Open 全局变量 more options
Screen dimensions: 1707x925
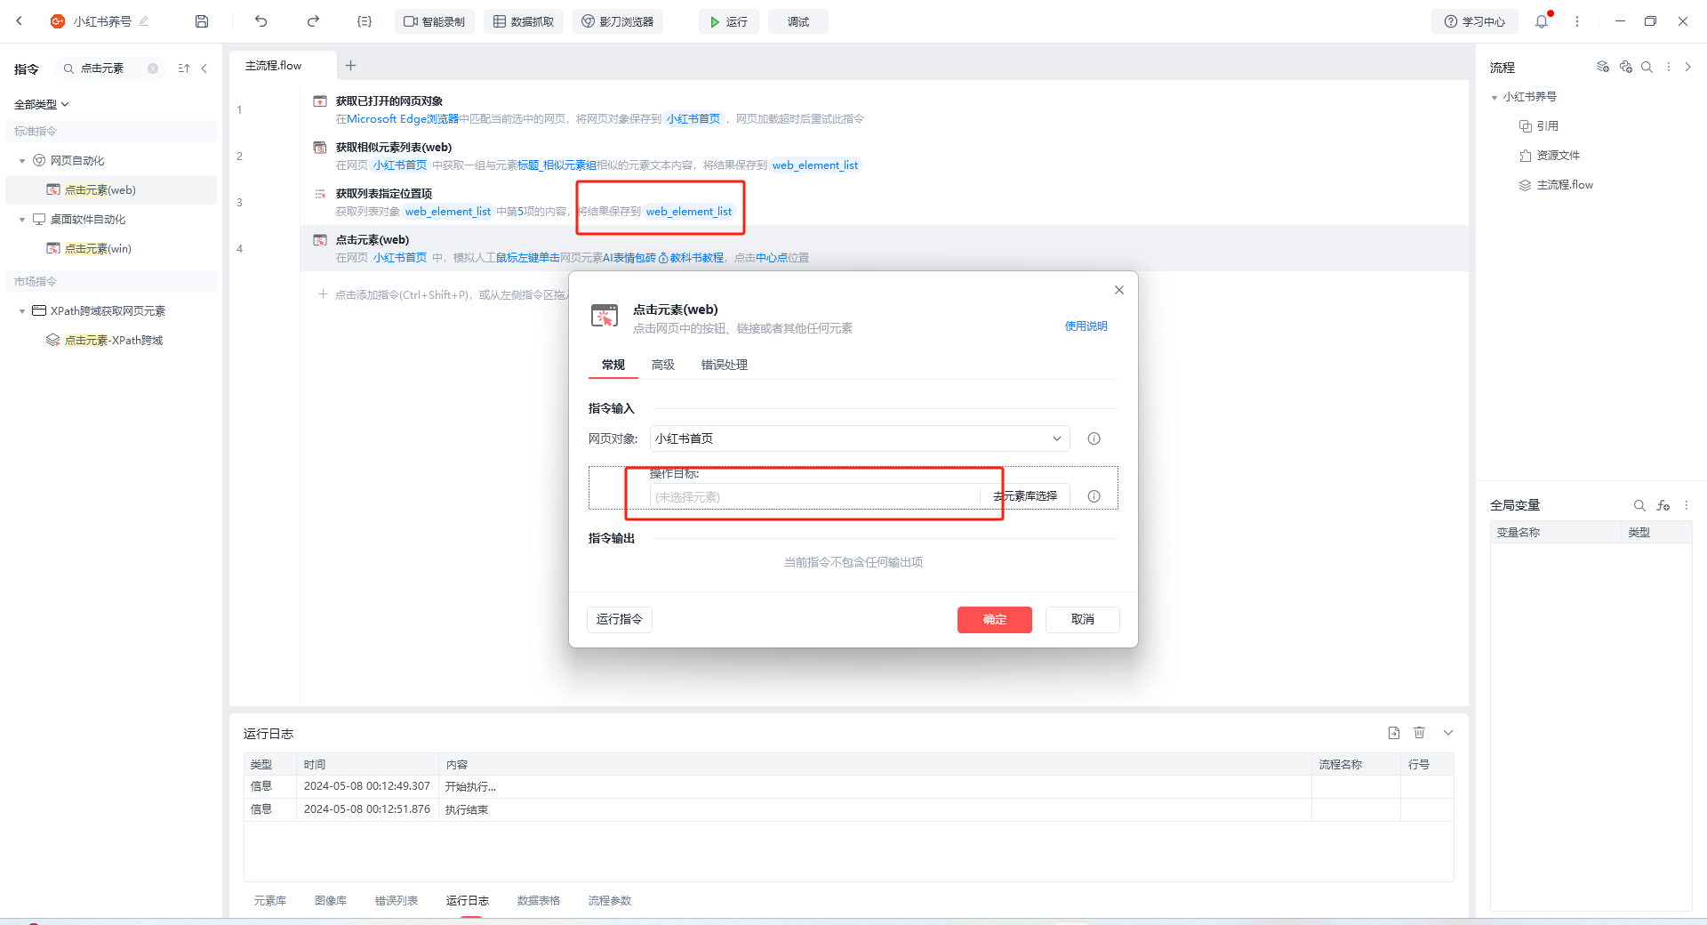coord(1687,505)
